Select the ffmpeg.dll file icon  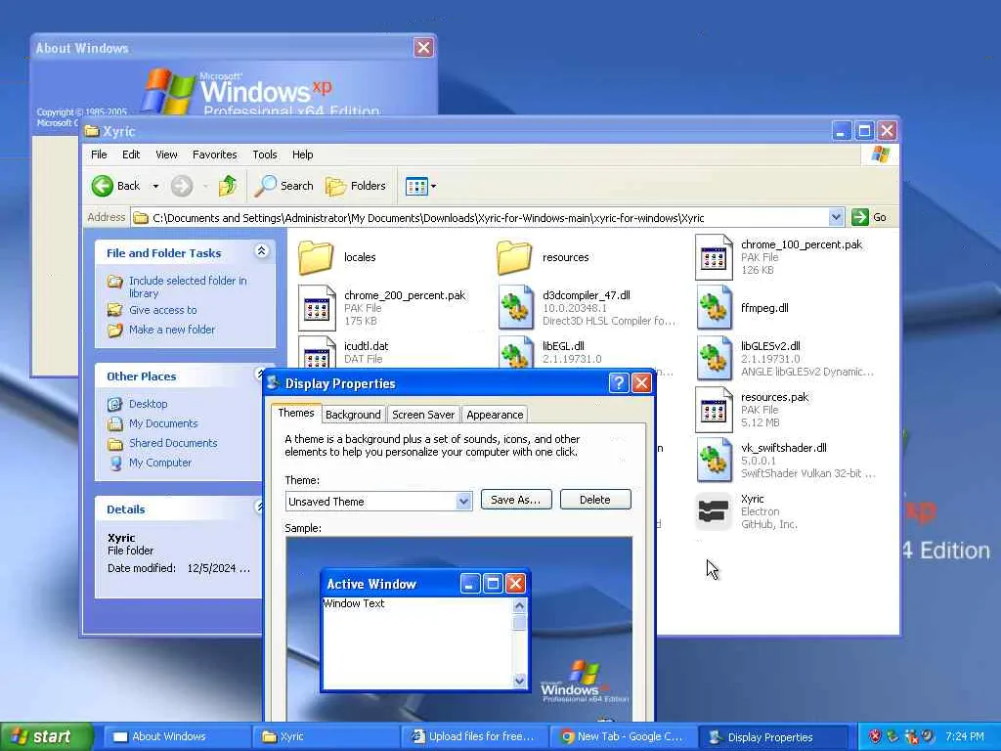pos(715,308)
